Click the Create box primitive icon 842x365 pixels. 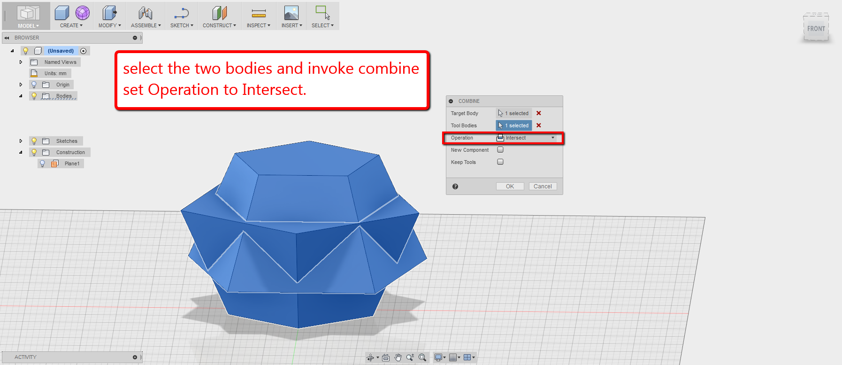click(x=62, y=13)
